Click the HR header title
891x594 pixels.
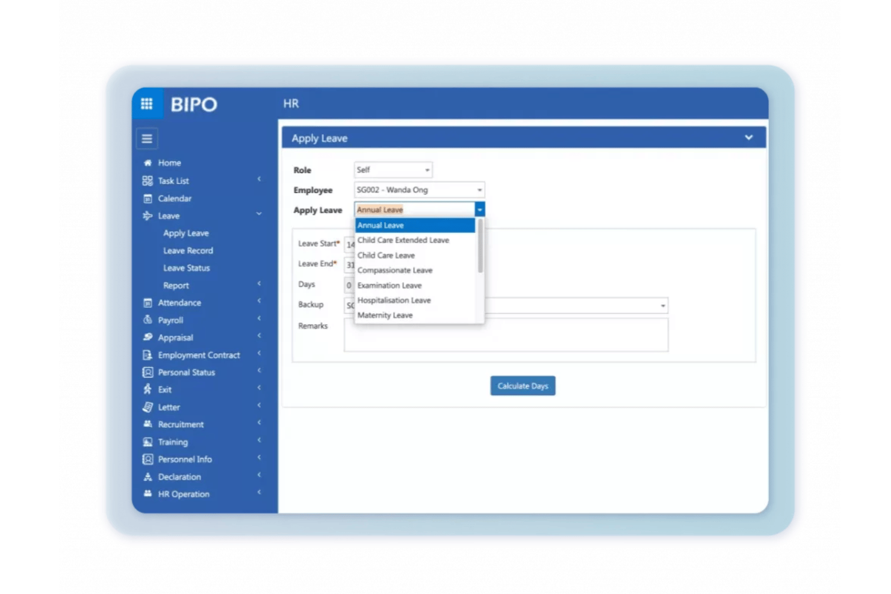coord(291,104)
